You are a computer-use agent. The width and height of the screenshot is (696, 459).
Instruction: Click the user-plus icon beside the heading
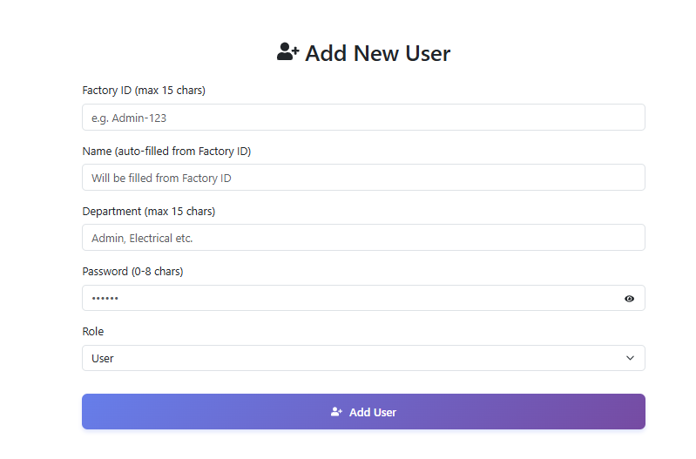pos(287,51)
